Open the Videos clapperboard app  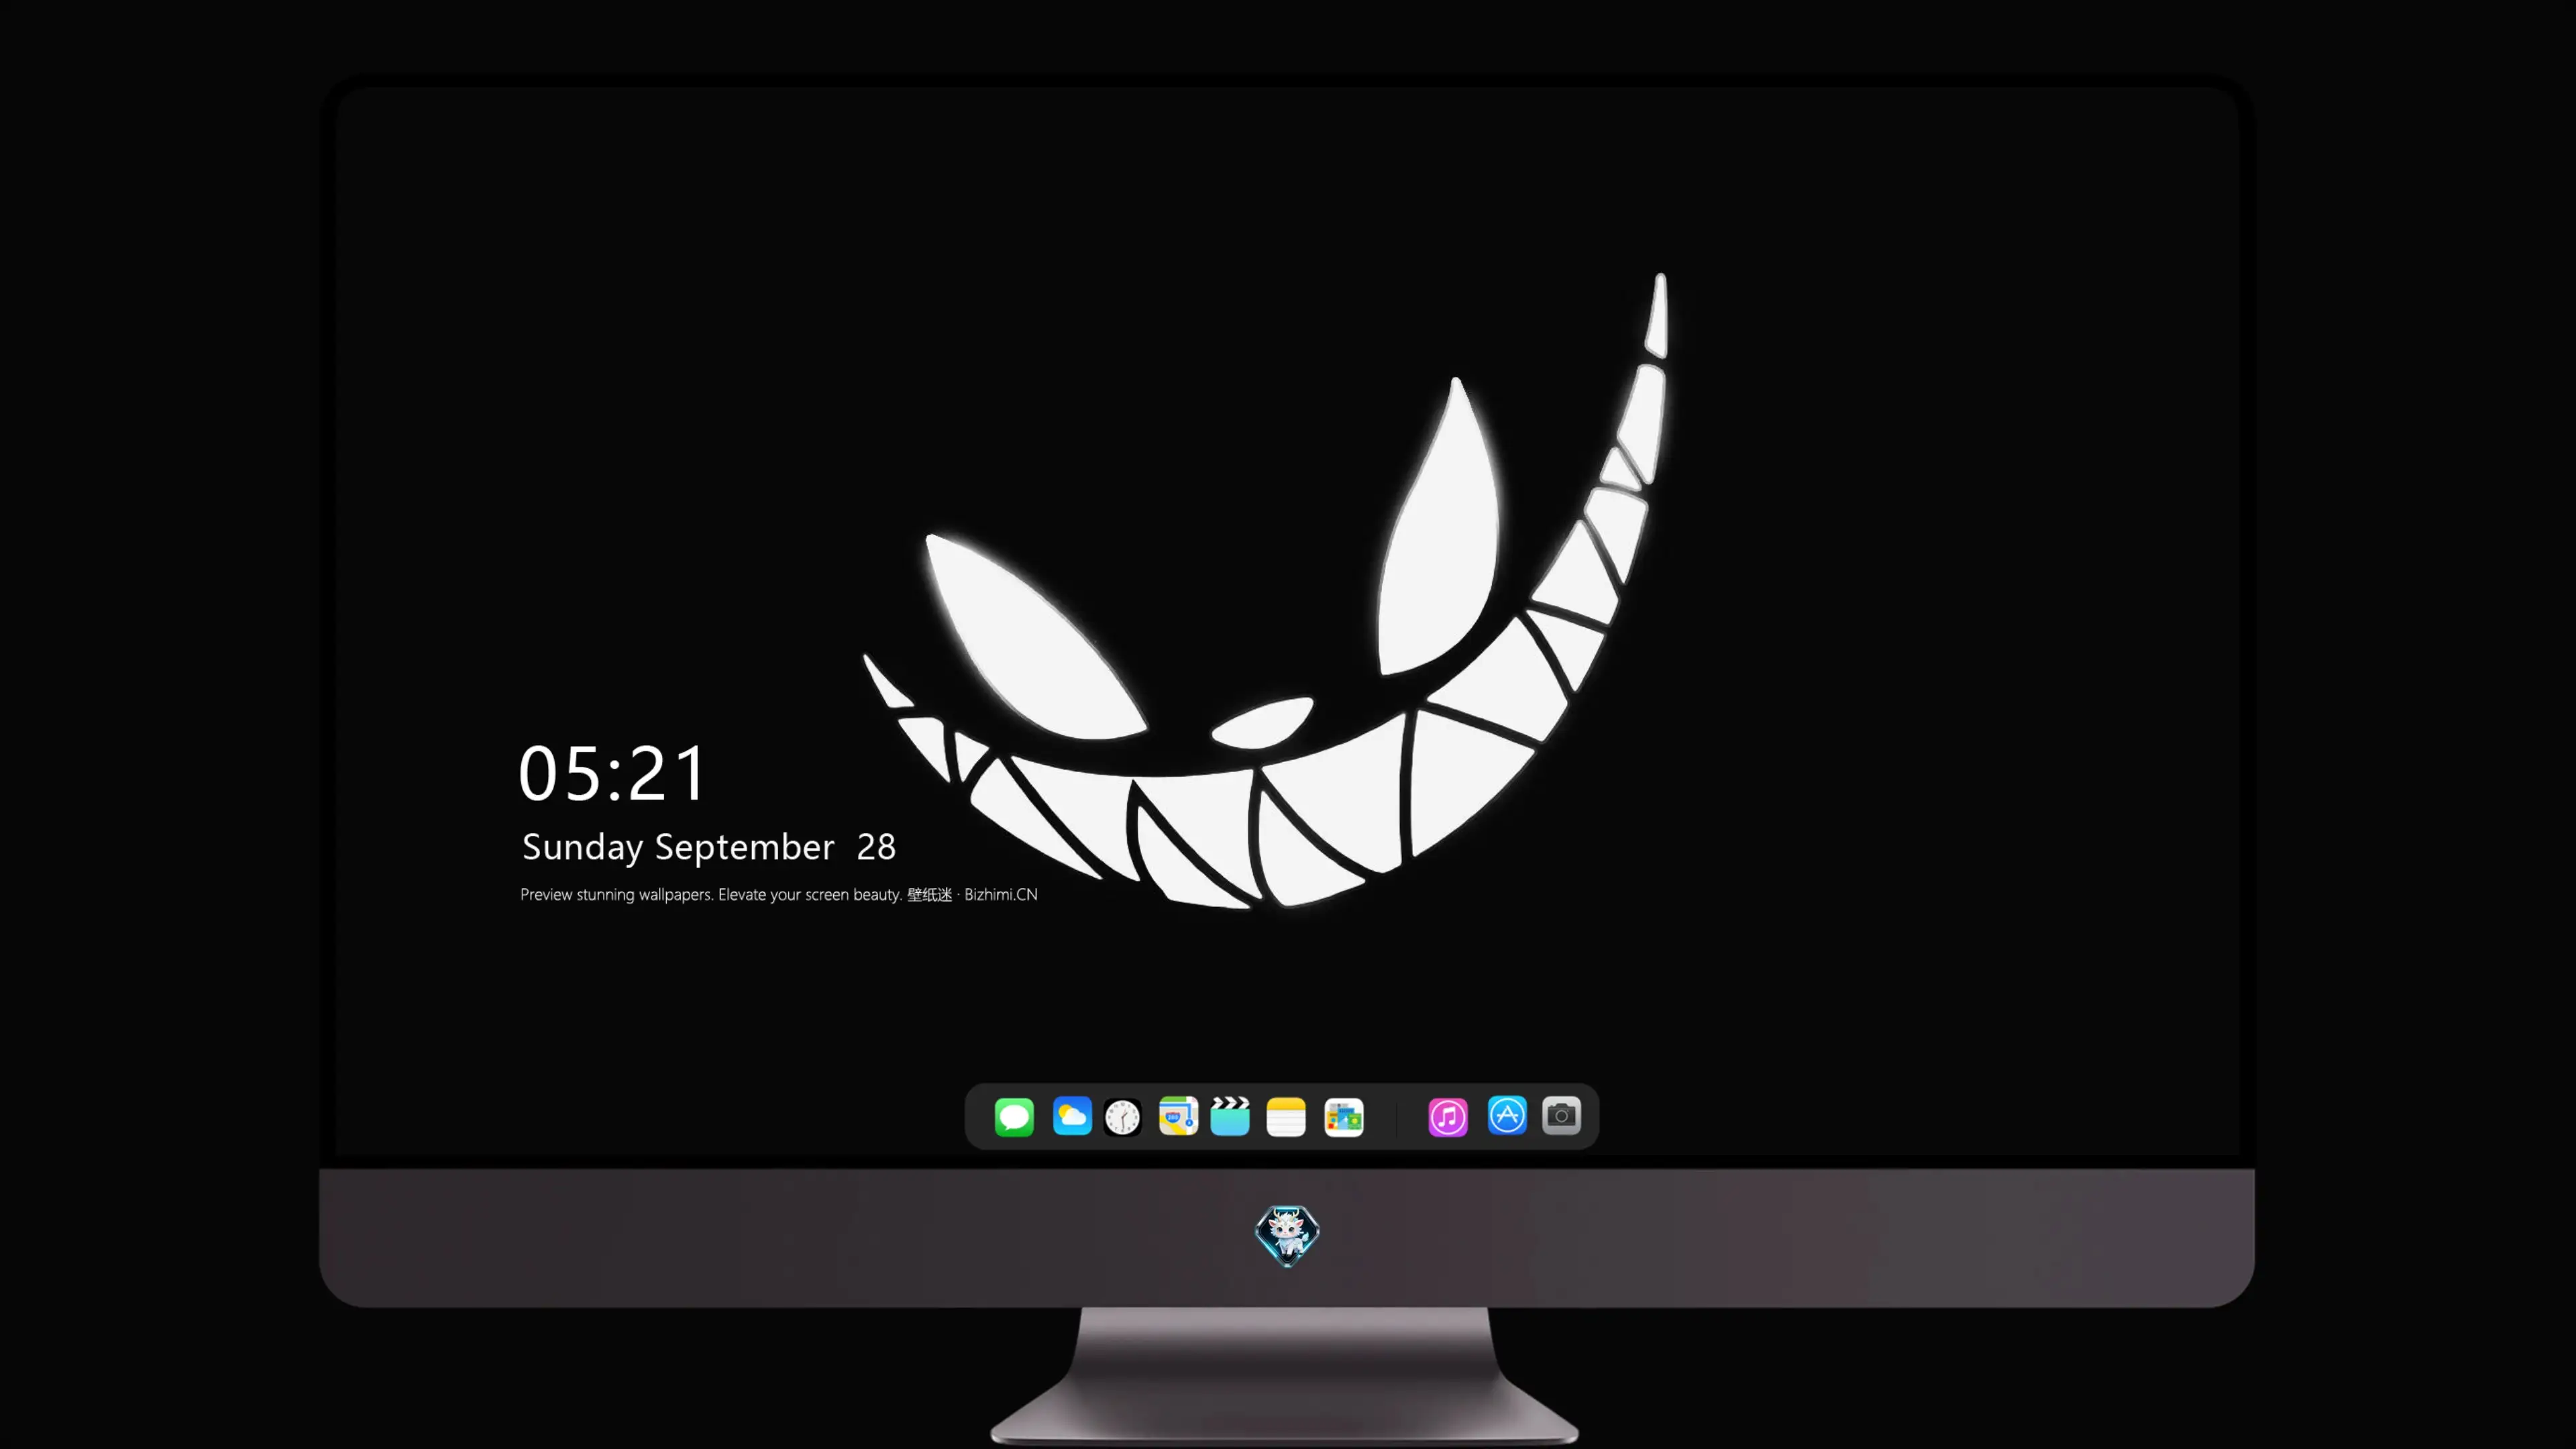pos(1230,1116)
